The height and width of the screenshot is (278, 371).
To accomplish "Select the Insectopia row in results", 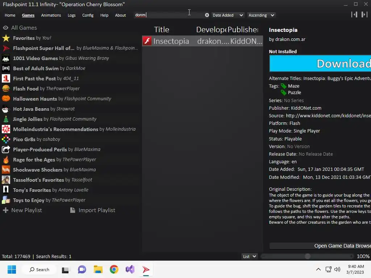I will [203, 41].
